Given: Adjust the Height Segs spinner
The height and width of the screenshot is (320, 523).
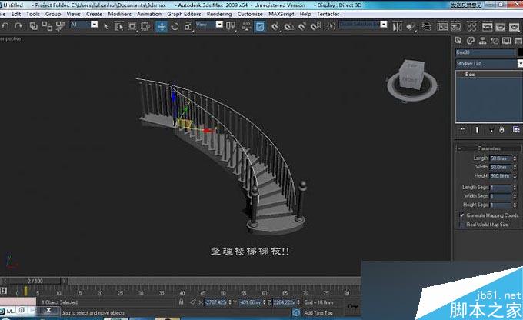Looking at the screenshot, I should [x=515, y=205].
